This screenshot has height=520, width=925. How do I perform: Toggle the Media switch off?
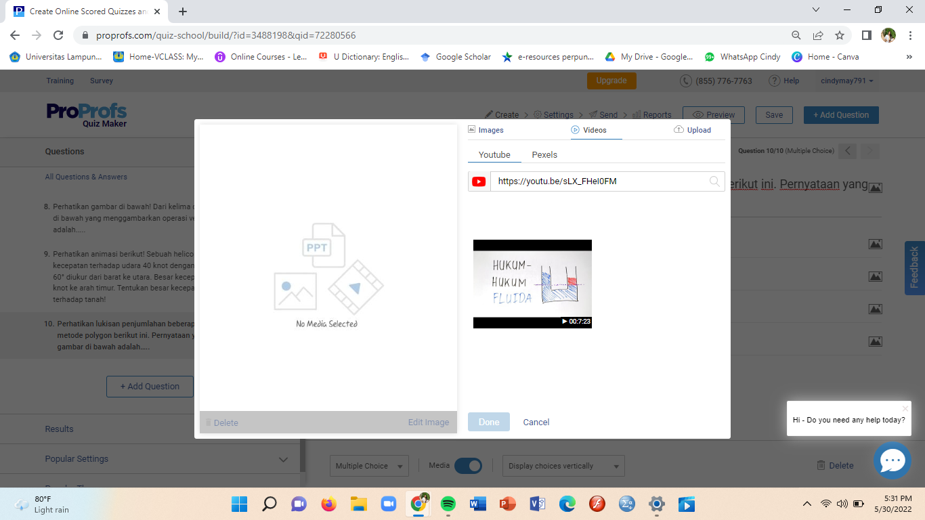pos(467,466)
